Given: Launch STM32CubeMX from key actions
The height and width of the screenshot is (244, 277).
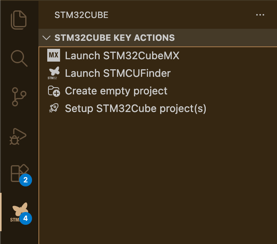Looking at the screenshot, I should tap(122, 56).
